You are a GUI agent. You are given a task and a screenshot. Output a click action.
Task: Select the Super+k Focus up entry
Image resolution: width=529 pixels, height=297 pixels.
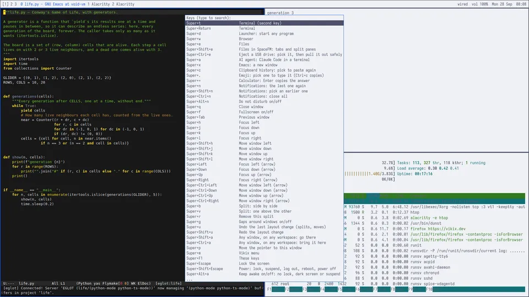264,133
